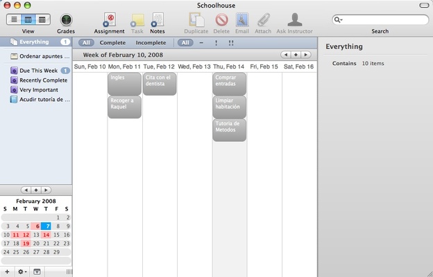Image resolution: width=433 pixels, height=277 pixels.
Task: Select February 7 in mini calendar
Action: [46, 226]
